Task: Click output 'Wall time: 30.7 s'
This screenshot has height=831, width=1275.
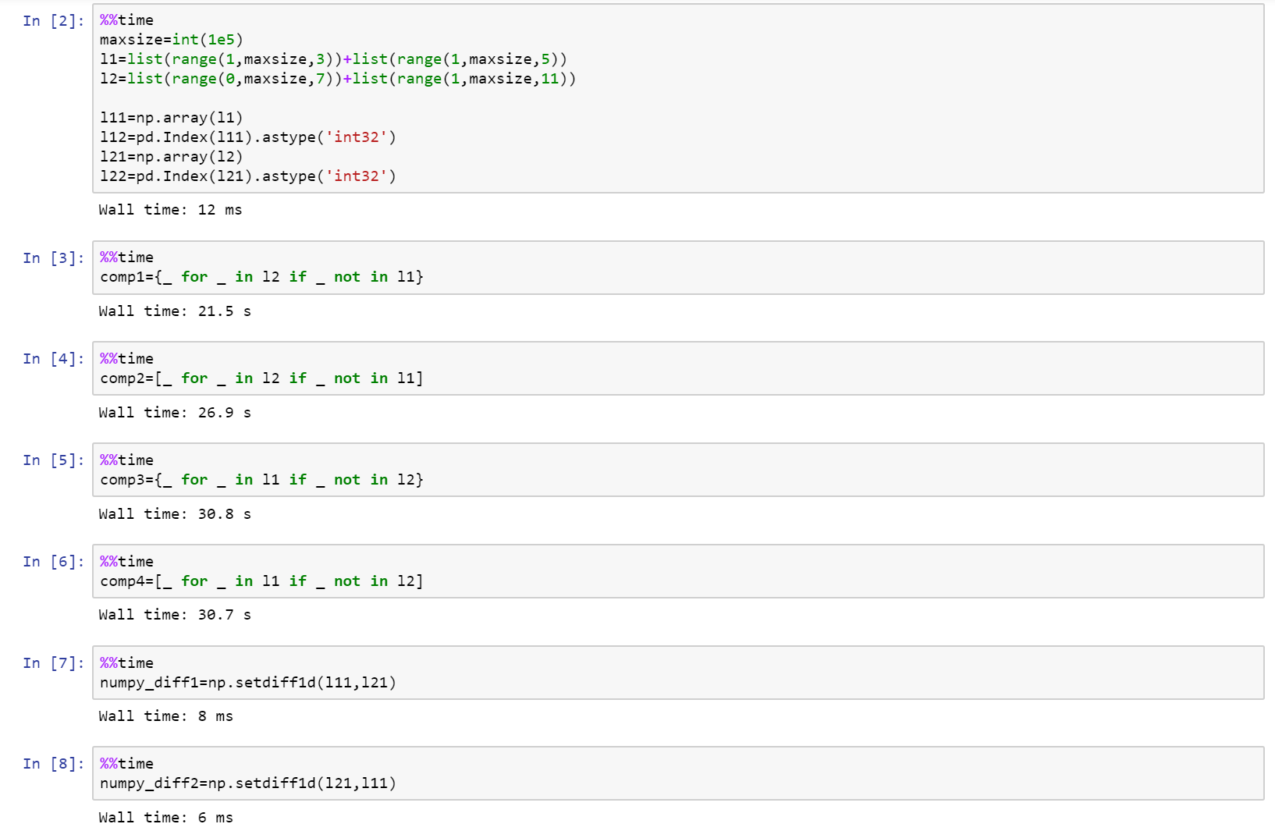Action: (175, 615)
